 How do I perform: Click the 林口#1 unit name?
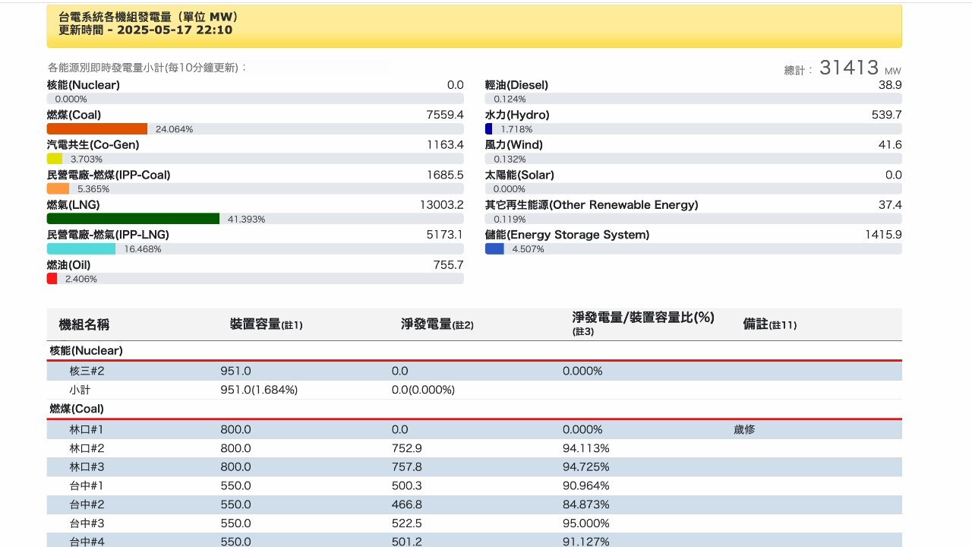tap(87, 429)
